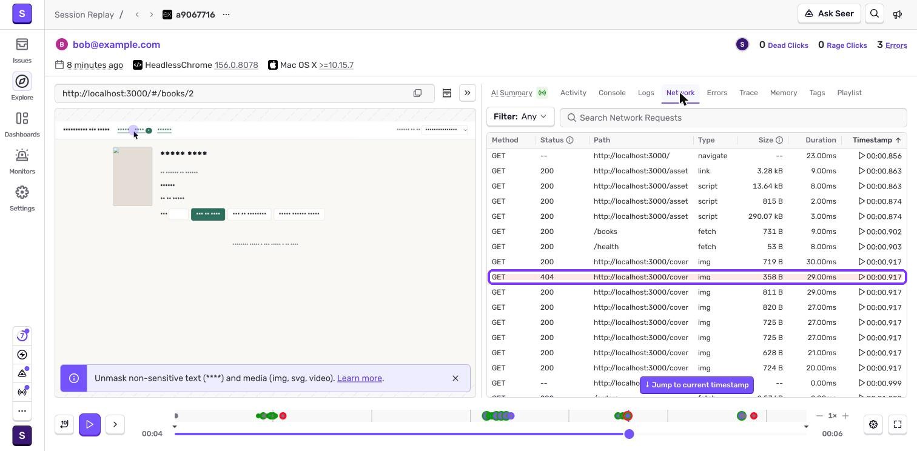Viewport: 917px width, 451px height.
Task: Click Jump to current timestamp
Action: click(697, 385)
